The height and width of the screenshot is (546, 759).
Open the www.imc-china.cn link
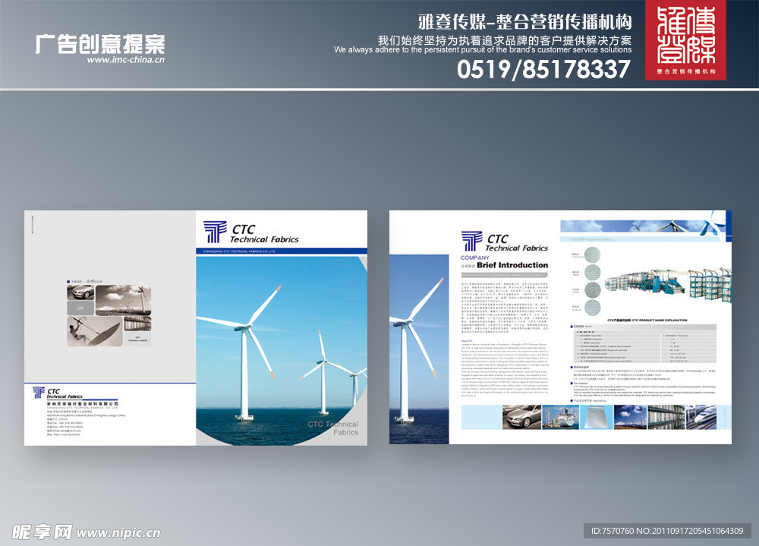coord(126,60)
